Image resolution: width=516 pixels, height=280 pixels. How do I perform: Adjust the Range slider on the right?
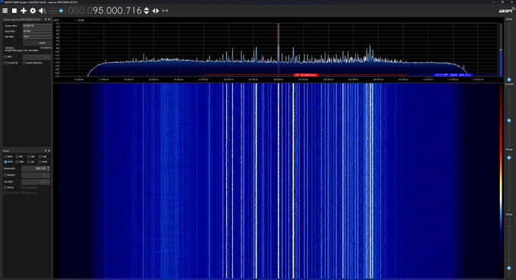[x=509, y=158]
